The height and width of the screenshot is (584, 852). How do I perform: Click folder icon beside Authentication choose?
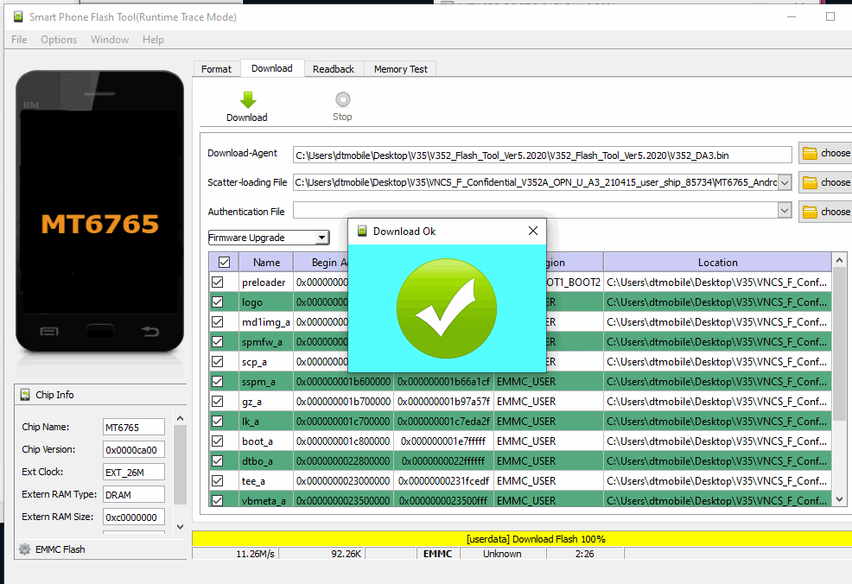[810, 212]
